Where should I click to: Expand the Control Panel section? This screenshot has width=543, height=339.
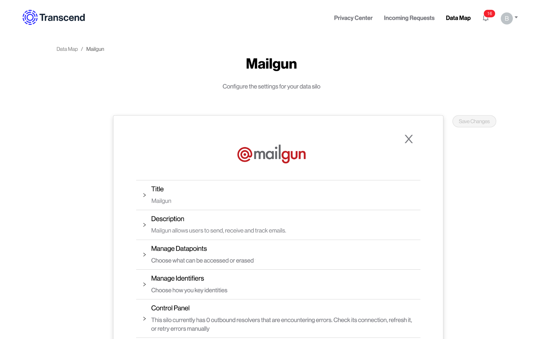click(145, 318)
